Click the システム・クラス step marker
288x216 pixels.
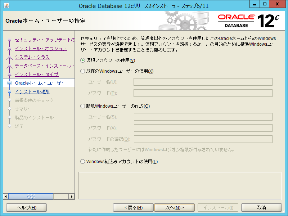point(10,58)
